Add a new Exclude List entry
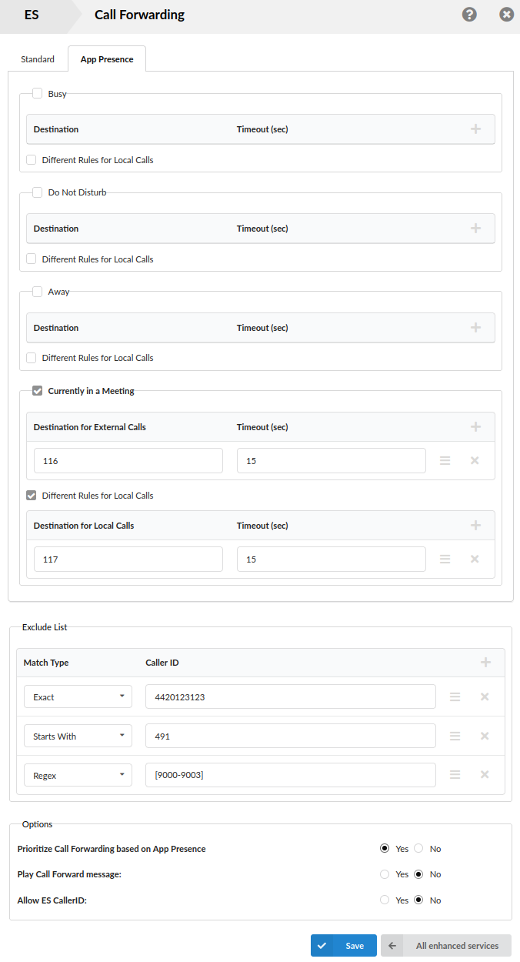 (x=485, y=663)
